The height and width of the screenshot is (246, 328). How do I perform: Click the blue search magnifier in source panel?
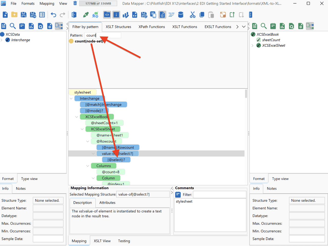pos(13,26)
